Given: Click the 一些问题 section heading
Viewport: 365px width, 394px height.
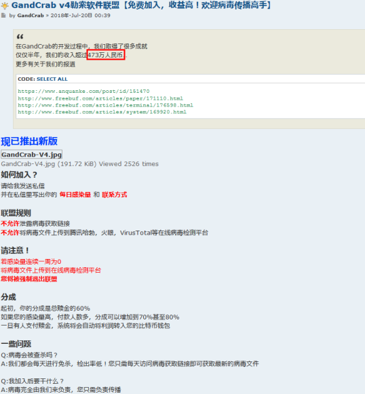Looking at the screenshot, I should point(16,344).
